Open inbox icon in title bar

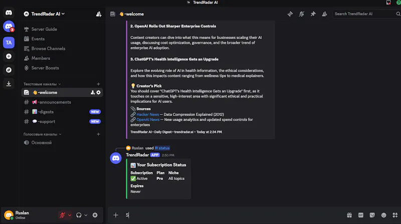coord(388,2)
